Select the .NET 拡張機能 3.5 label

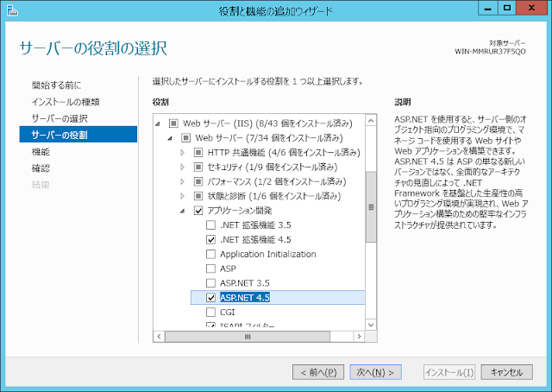point(255,224)
